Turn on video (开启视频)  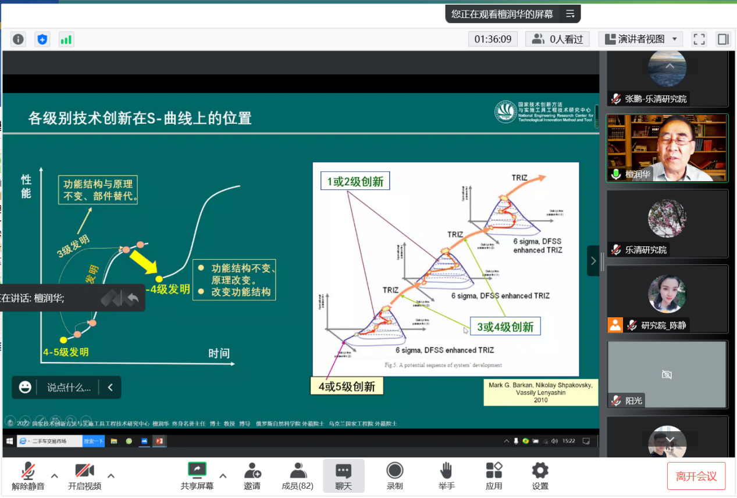coord(84,476)
